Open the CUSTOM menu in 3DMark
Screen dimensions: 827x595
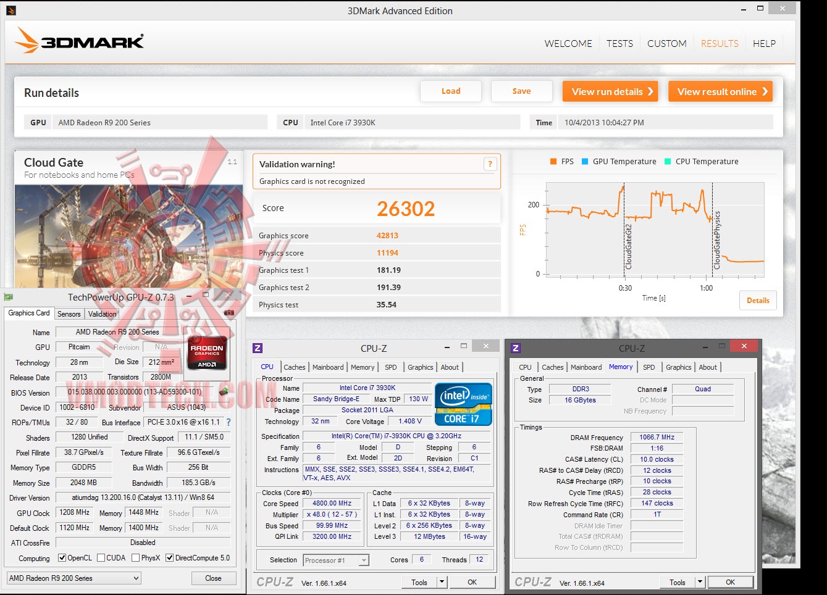pos(666,43)
